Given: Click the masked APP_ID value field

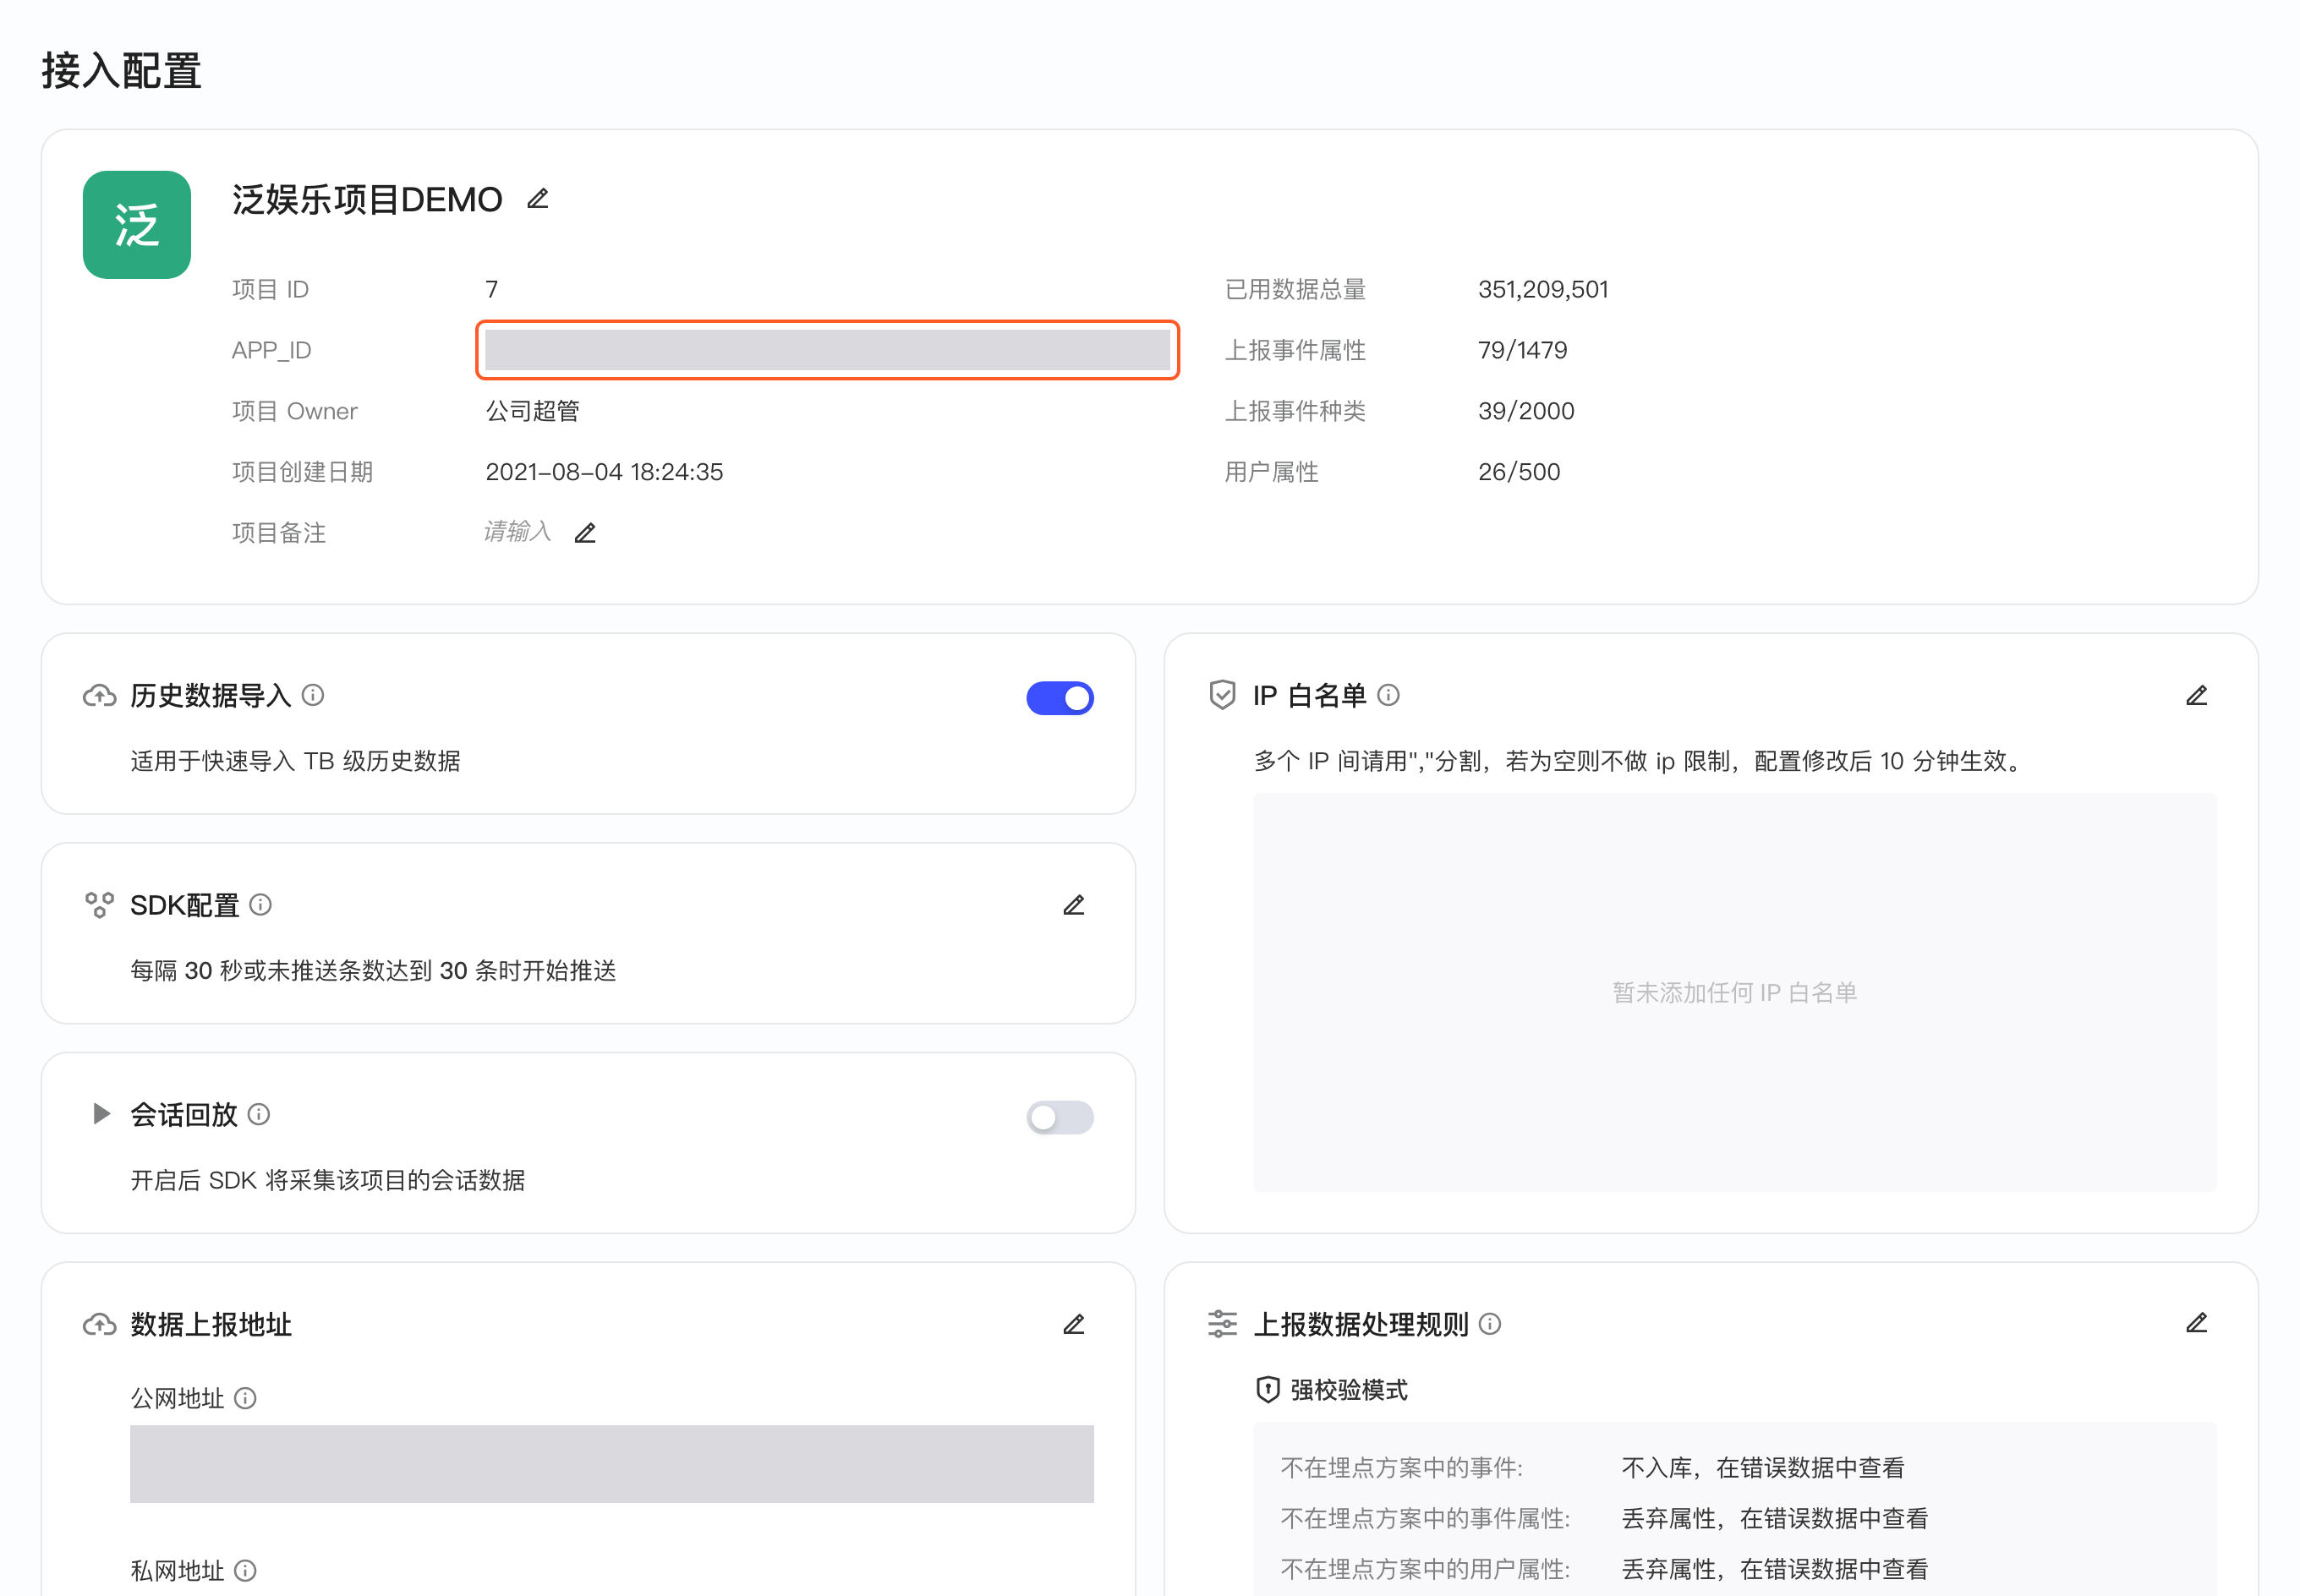Looking at the screenshot, I should 827,350.
